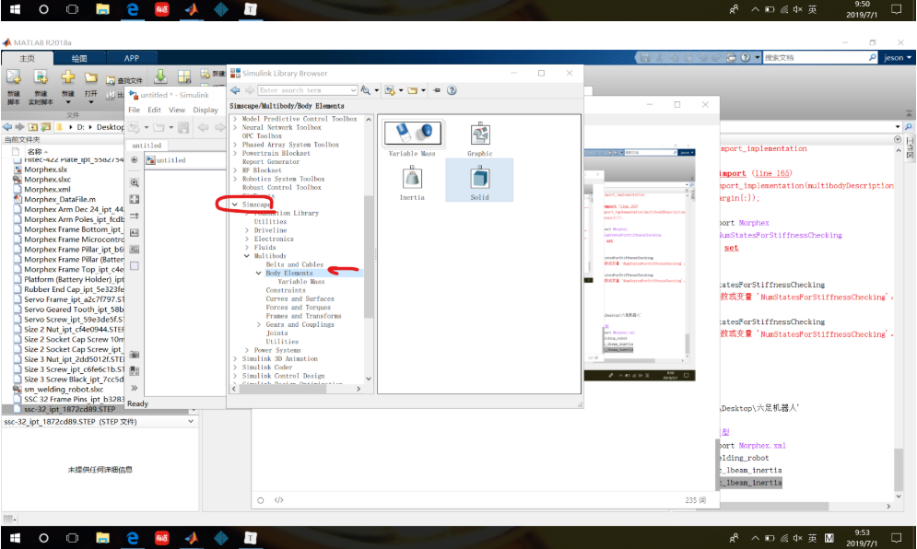Switch to the 绘图 tab
Viewport: 917px width, 549px height.
[x=79, y=58]
